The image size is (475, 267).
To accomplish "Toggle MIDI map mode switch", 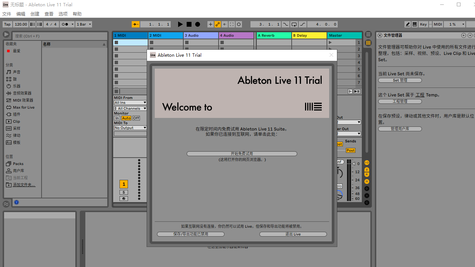I will (x=438, y=24).
